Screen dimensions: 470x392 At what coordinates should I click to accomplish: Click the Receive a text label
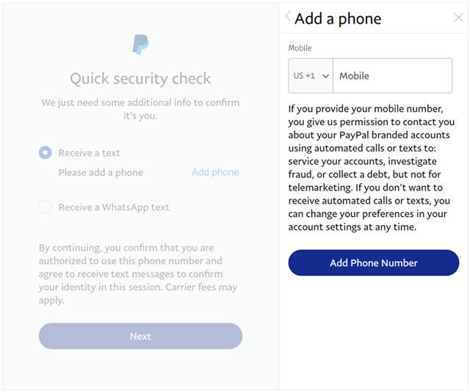point(89,153)
